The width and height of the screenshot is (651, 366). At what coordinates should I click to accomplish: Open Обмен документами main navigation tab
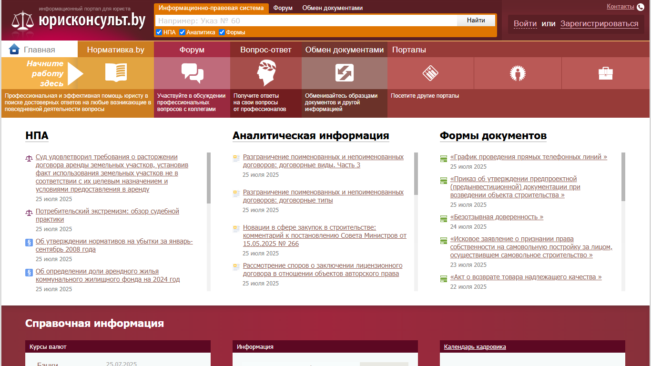coord(345,50)
